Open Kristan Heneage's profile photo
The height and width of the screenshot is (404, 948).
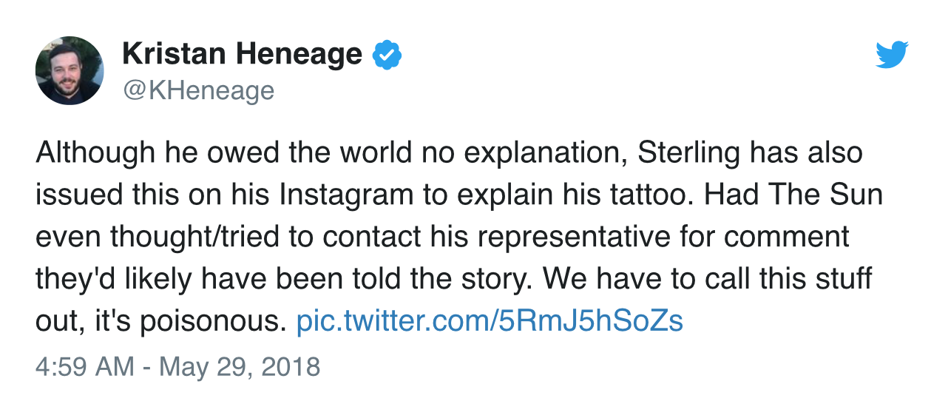(70, 70)
